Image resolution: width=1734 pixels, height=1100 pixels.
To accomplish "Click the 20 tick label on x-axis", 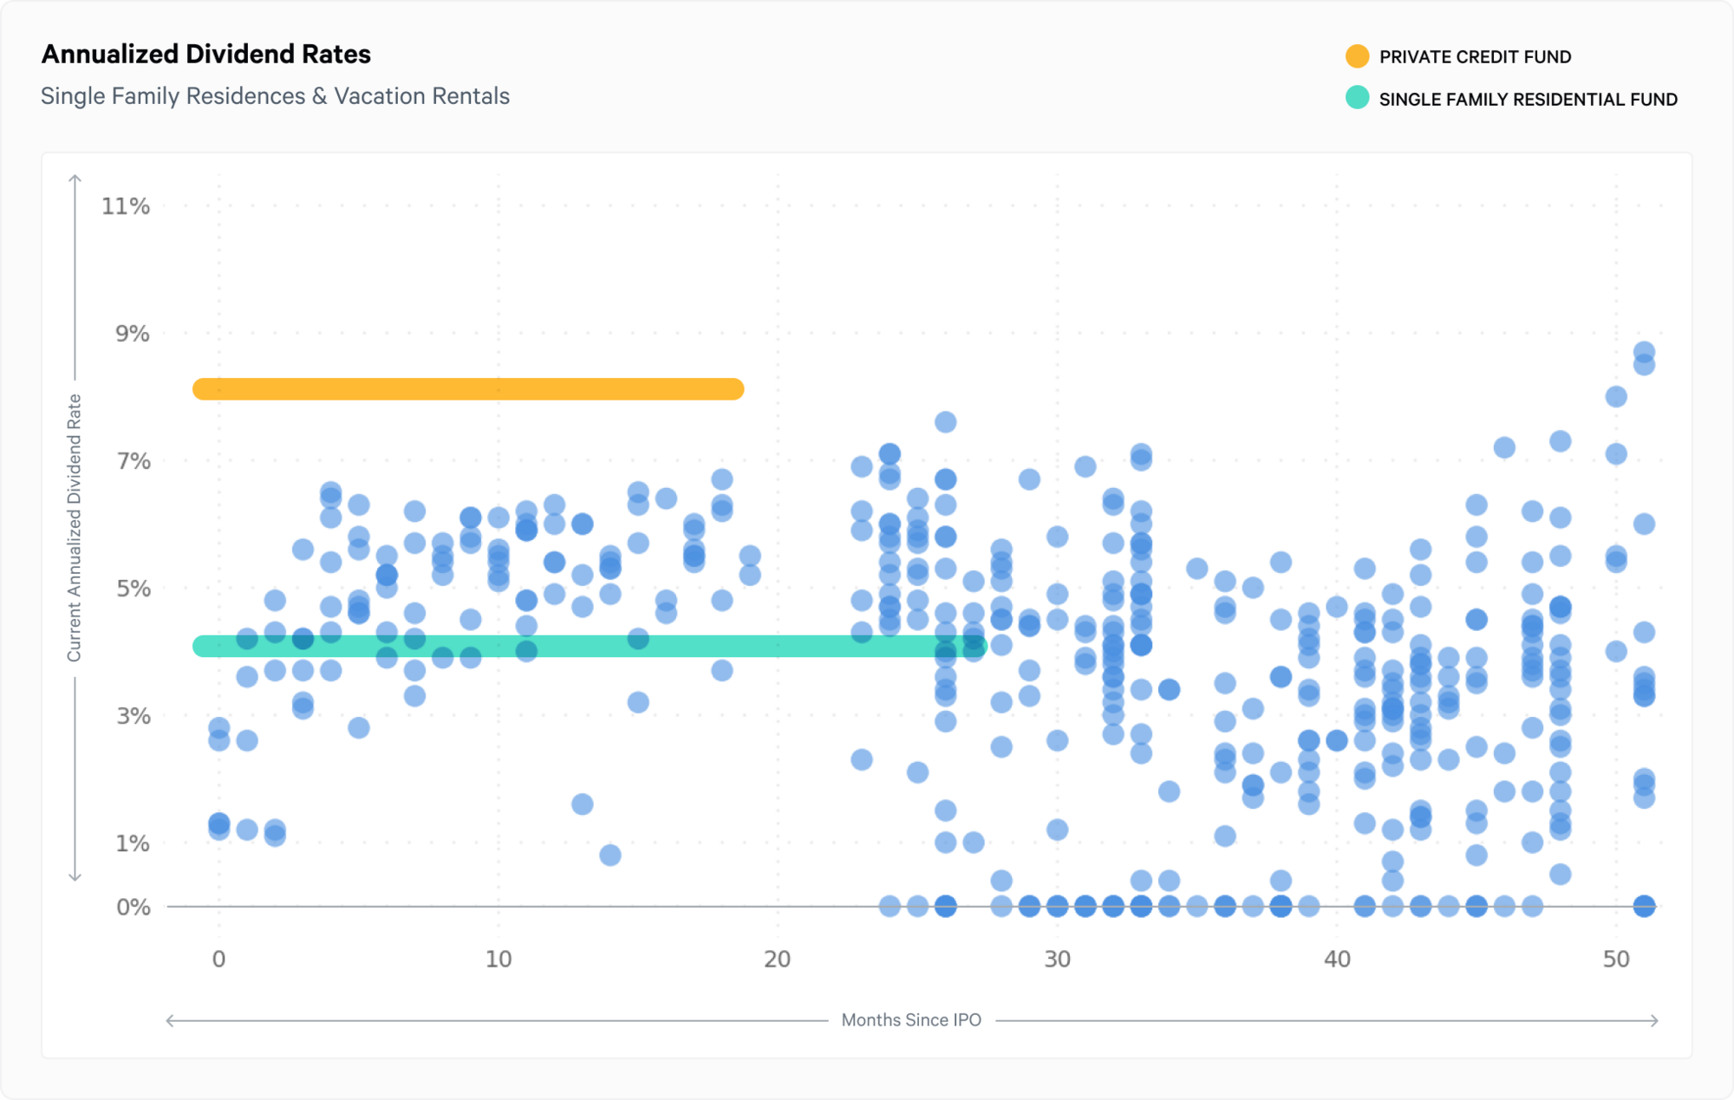I will tap(777, 959).
